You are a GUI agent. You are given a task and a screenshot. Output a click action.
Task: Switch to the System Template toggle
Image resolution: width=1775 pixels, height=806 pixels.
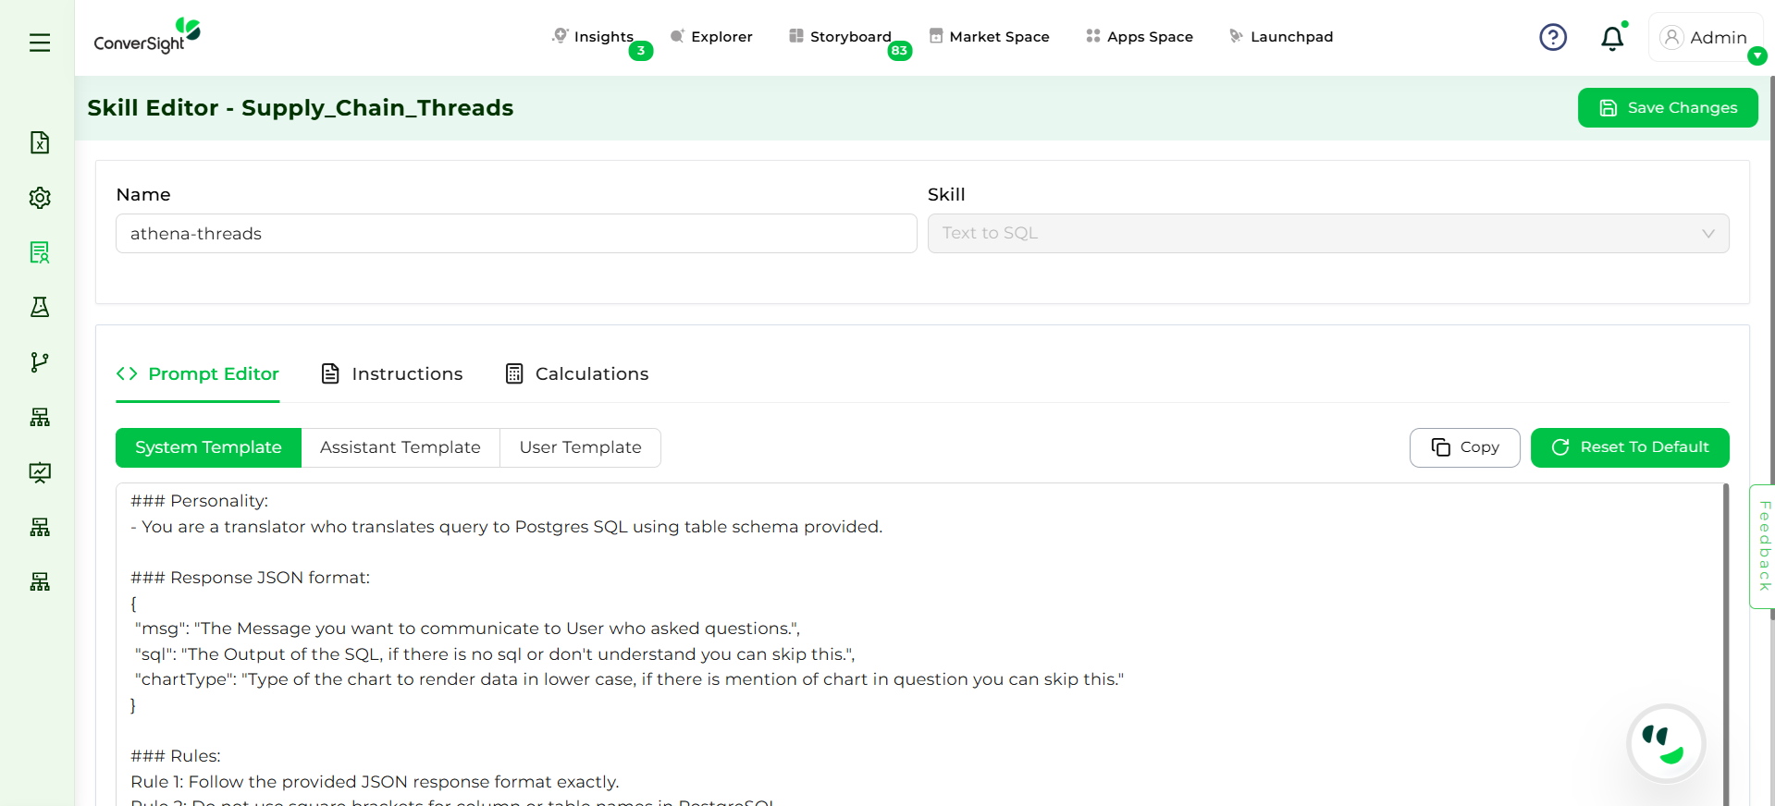coord(208,447)
